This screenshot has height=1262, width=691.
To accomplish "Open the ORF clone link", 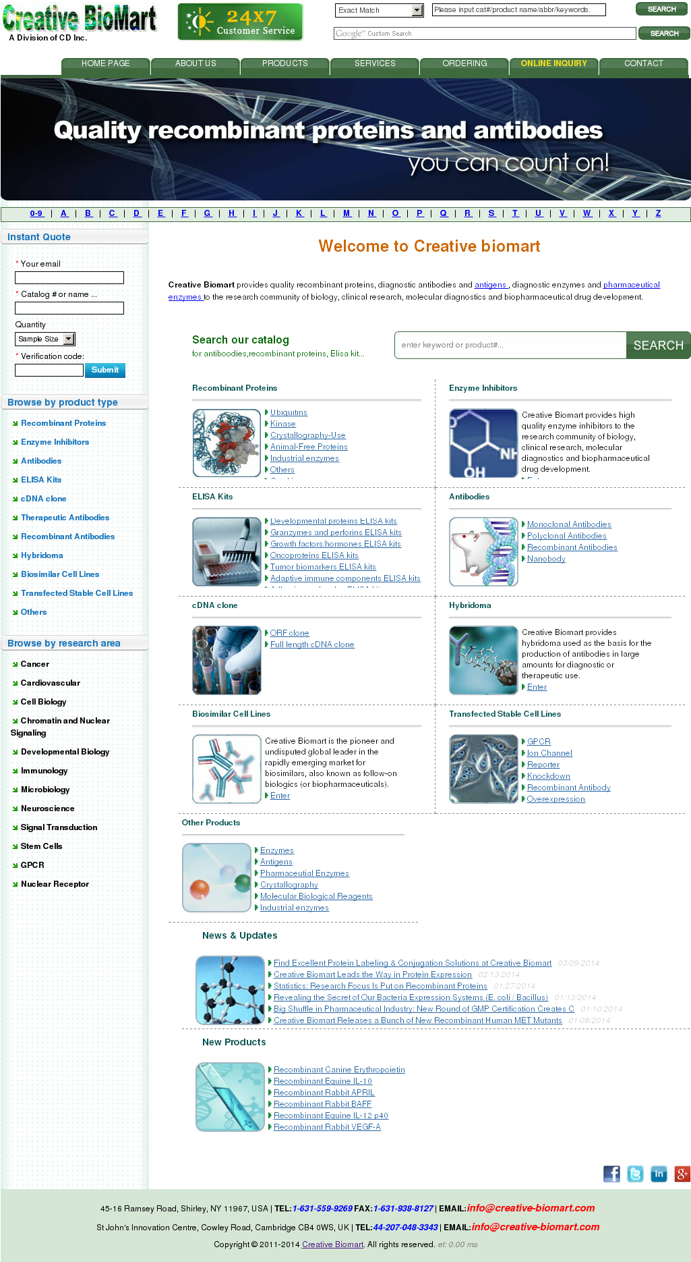I will [290, 633].
